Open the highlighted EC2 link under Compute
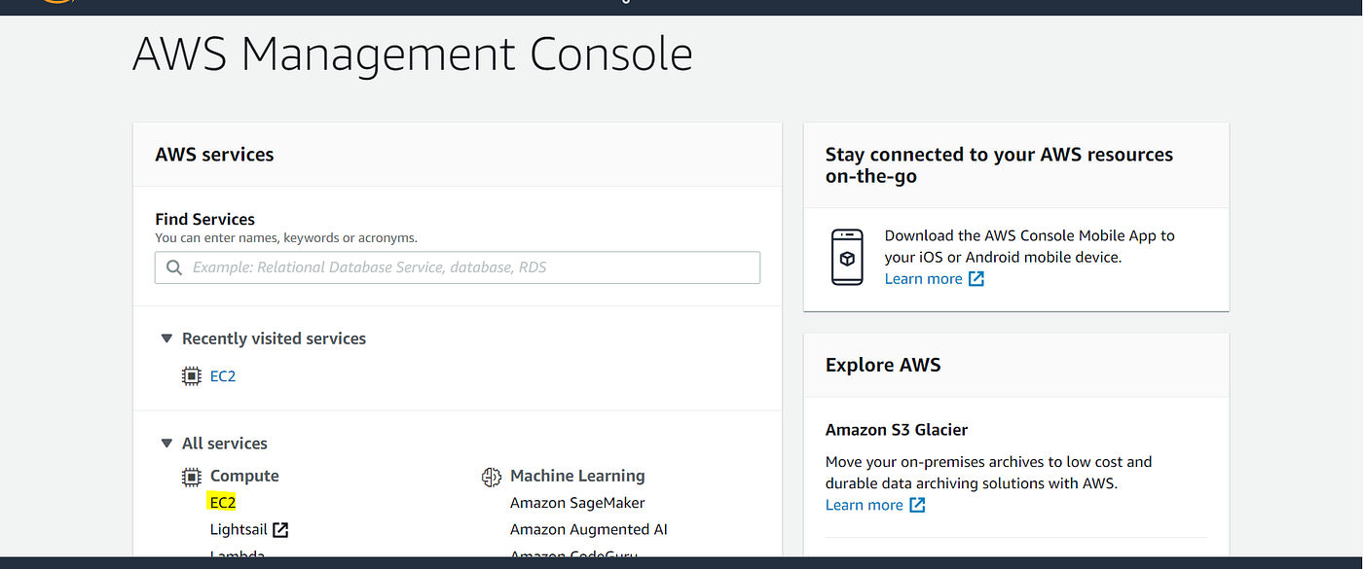The height and width of the screenshot is (569, 1363). [223, 503]
